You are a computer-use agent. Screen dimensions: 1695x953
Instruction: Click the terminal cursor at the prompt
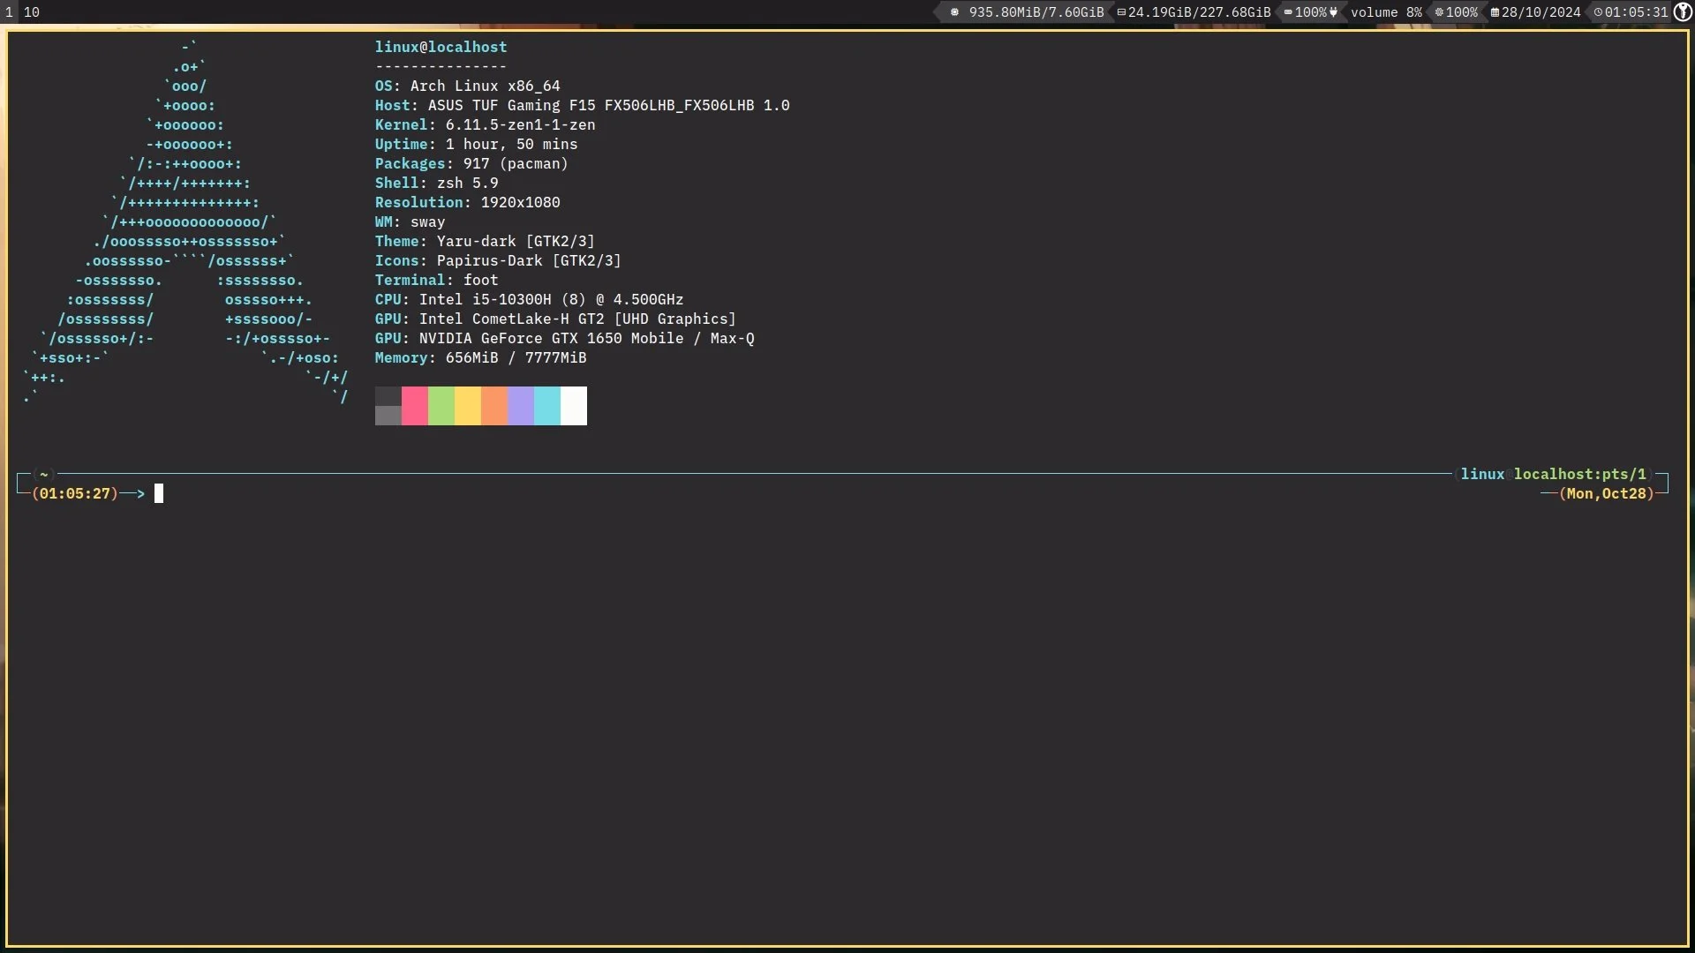(x=159, y=493)
